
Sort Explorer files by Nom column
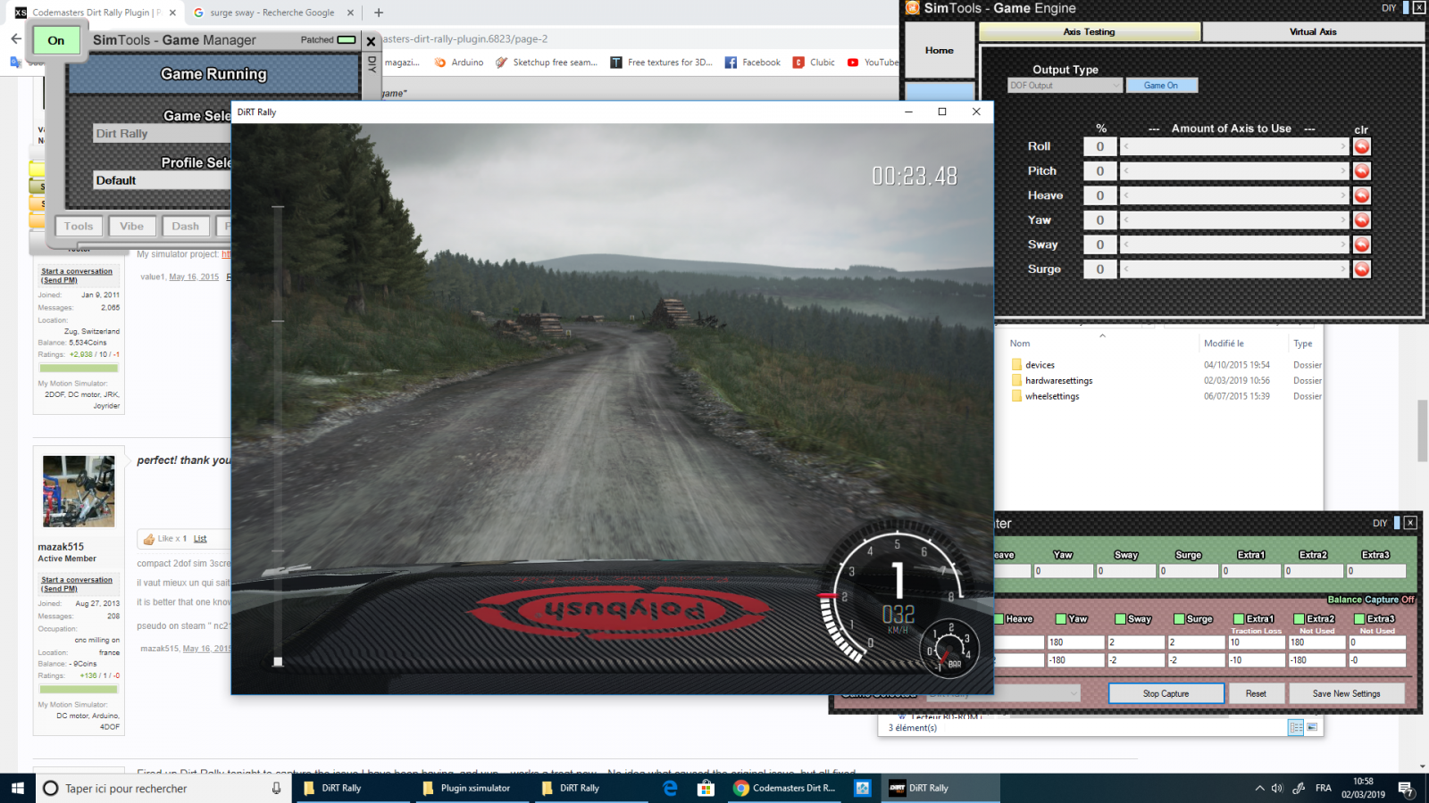coord(1020,344)
